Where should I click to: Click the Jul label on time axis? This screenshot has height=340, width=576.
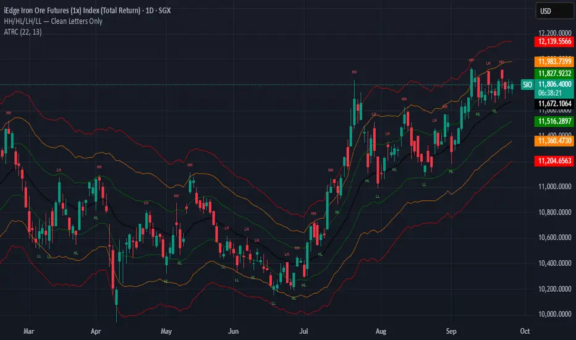click(x=303, y=331)
